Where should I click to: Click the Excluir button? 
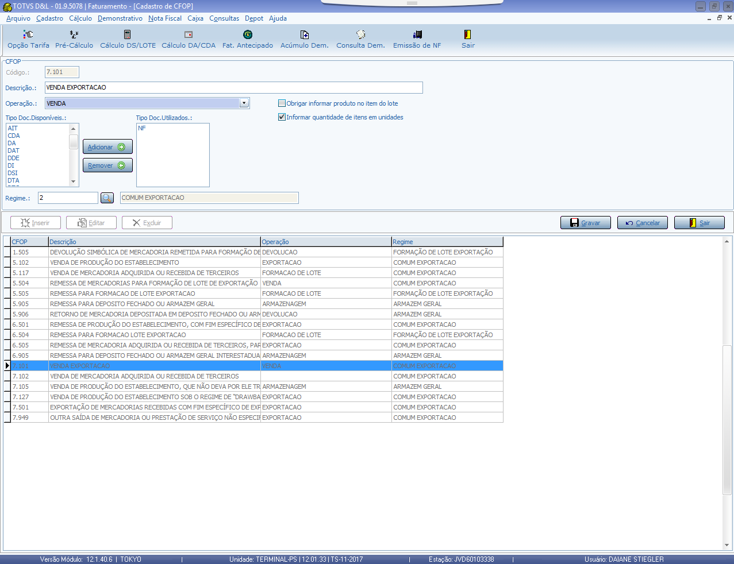[147, 223]
